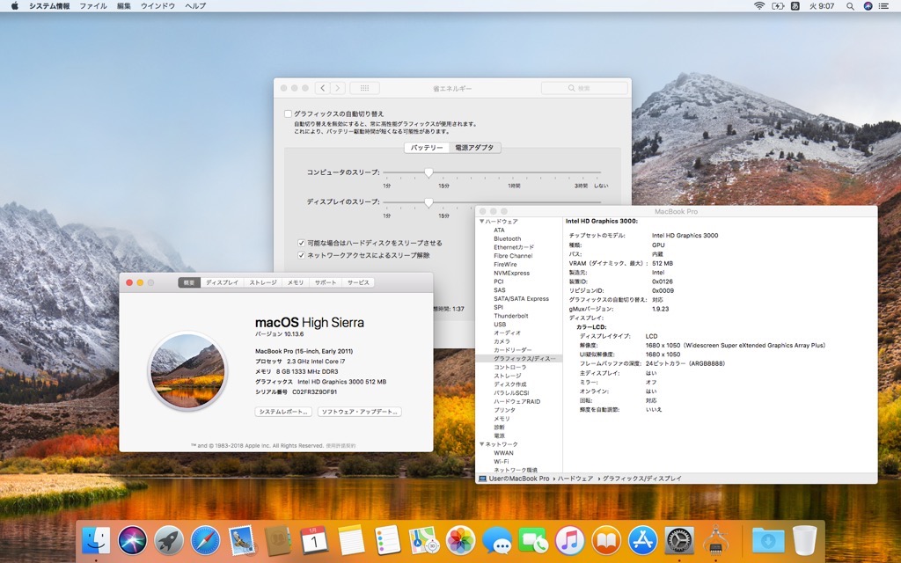Screen dimensions: 901x563
Task: Open Downloads folder in Dock
Action: pos(767,540)
